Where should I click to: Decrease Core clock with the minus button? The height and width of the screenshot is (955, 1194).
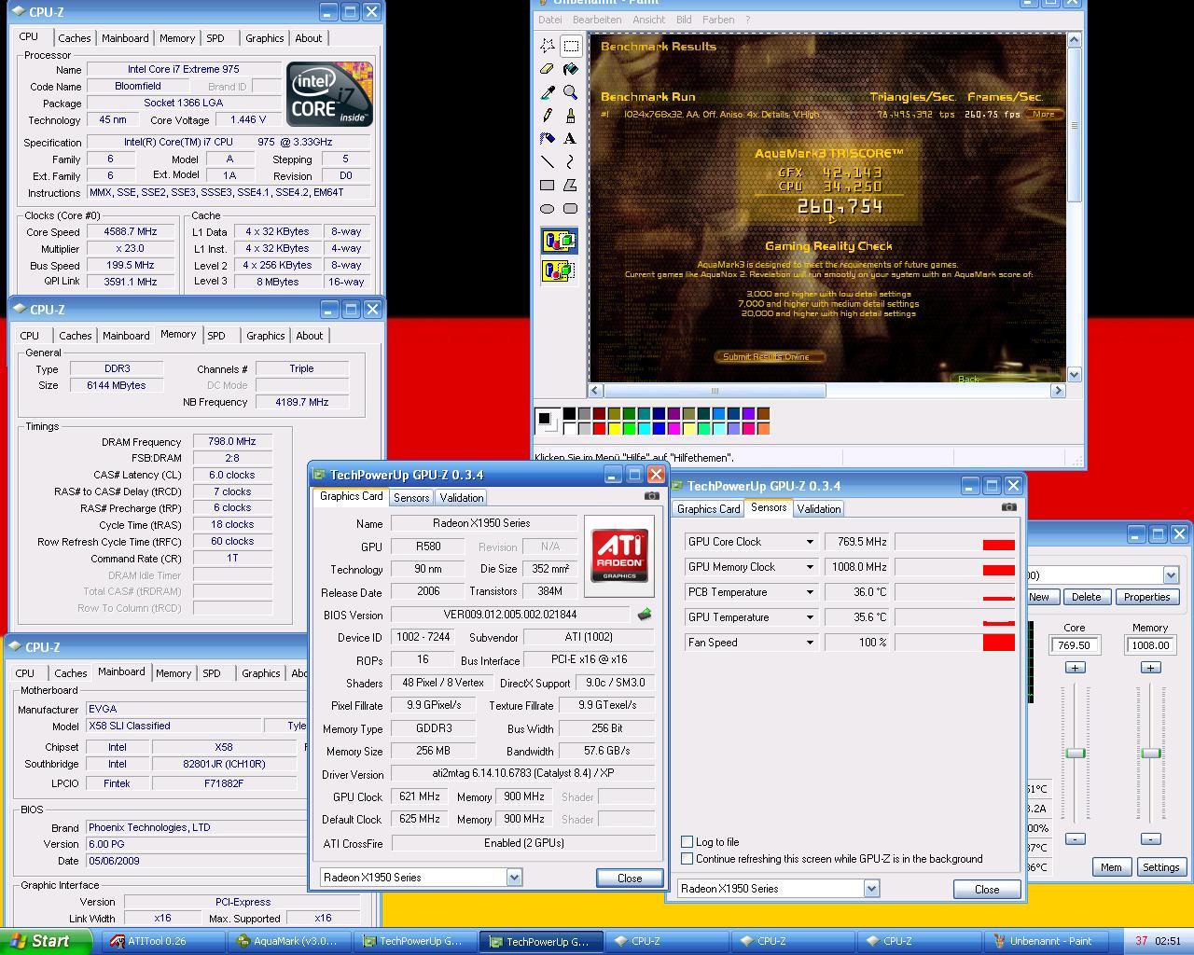[1075, 839]
